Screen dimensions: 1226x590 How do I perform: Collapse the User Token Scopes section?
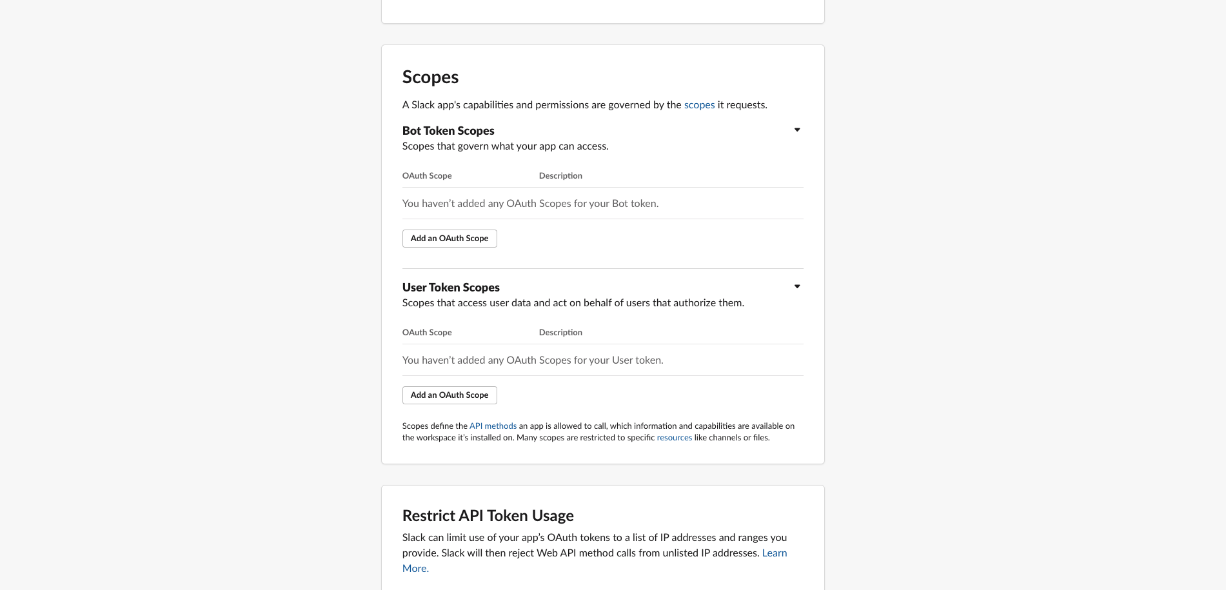click(796, 286)
